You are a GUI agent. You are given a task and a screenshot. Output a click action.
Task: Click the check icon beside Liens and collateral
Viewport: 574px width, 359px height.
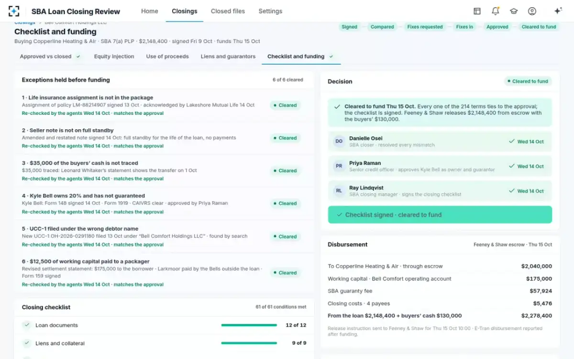click(x=27, y=343)
